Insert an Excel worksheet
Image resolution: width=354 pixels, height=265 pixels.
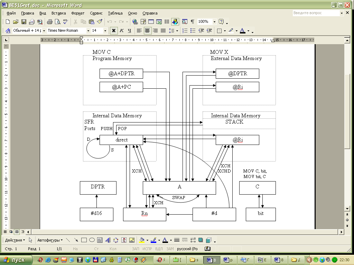pos(159,22)
